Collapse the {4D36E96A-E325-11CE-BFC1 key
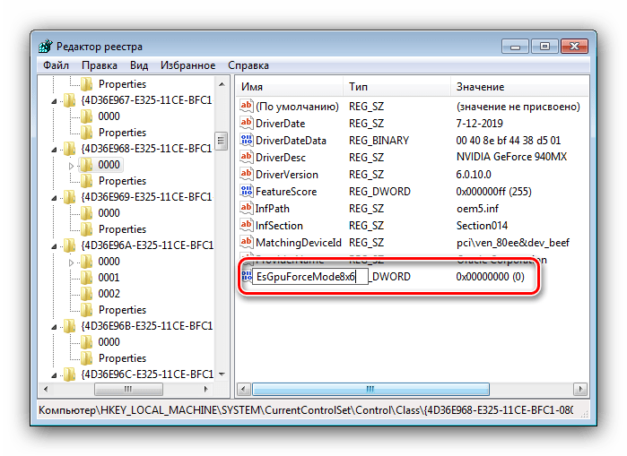This screenshot has width=627, height=456. pyautogui.click(x=54, y=246)
